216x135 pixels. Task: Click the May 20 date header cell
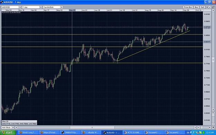(72, 10)
